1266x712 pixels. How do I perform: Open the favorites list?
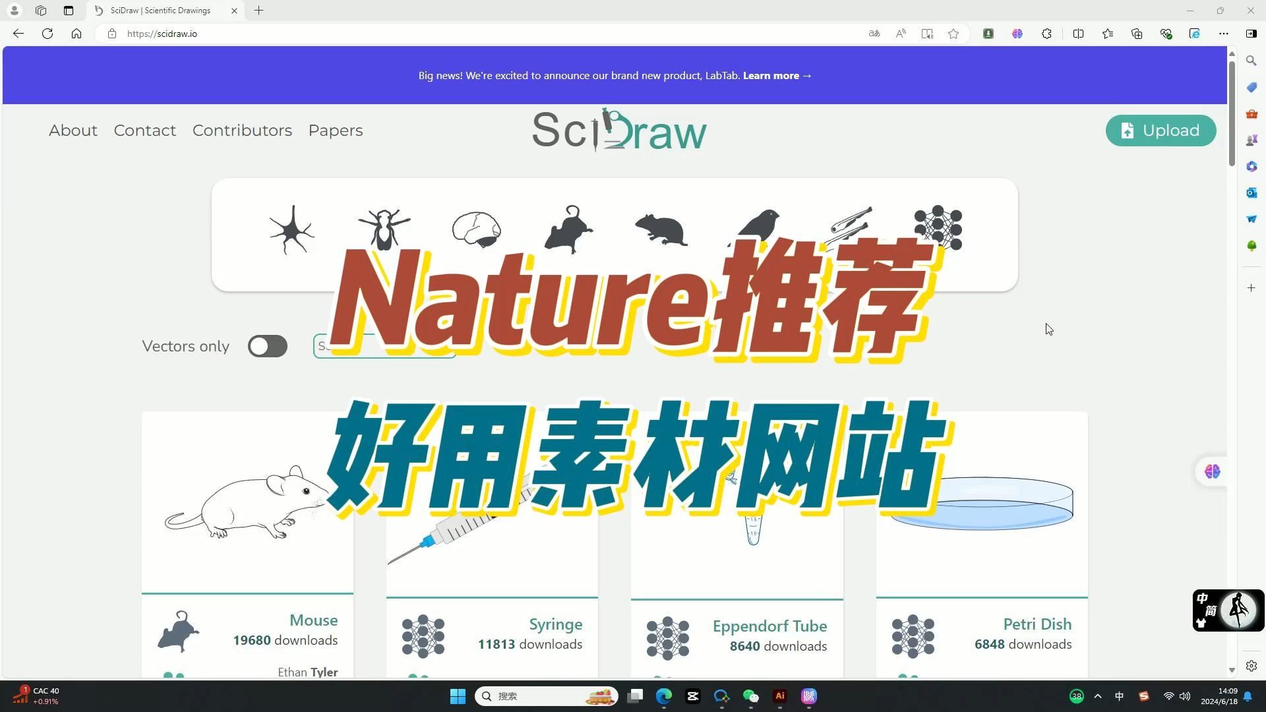1108,34
